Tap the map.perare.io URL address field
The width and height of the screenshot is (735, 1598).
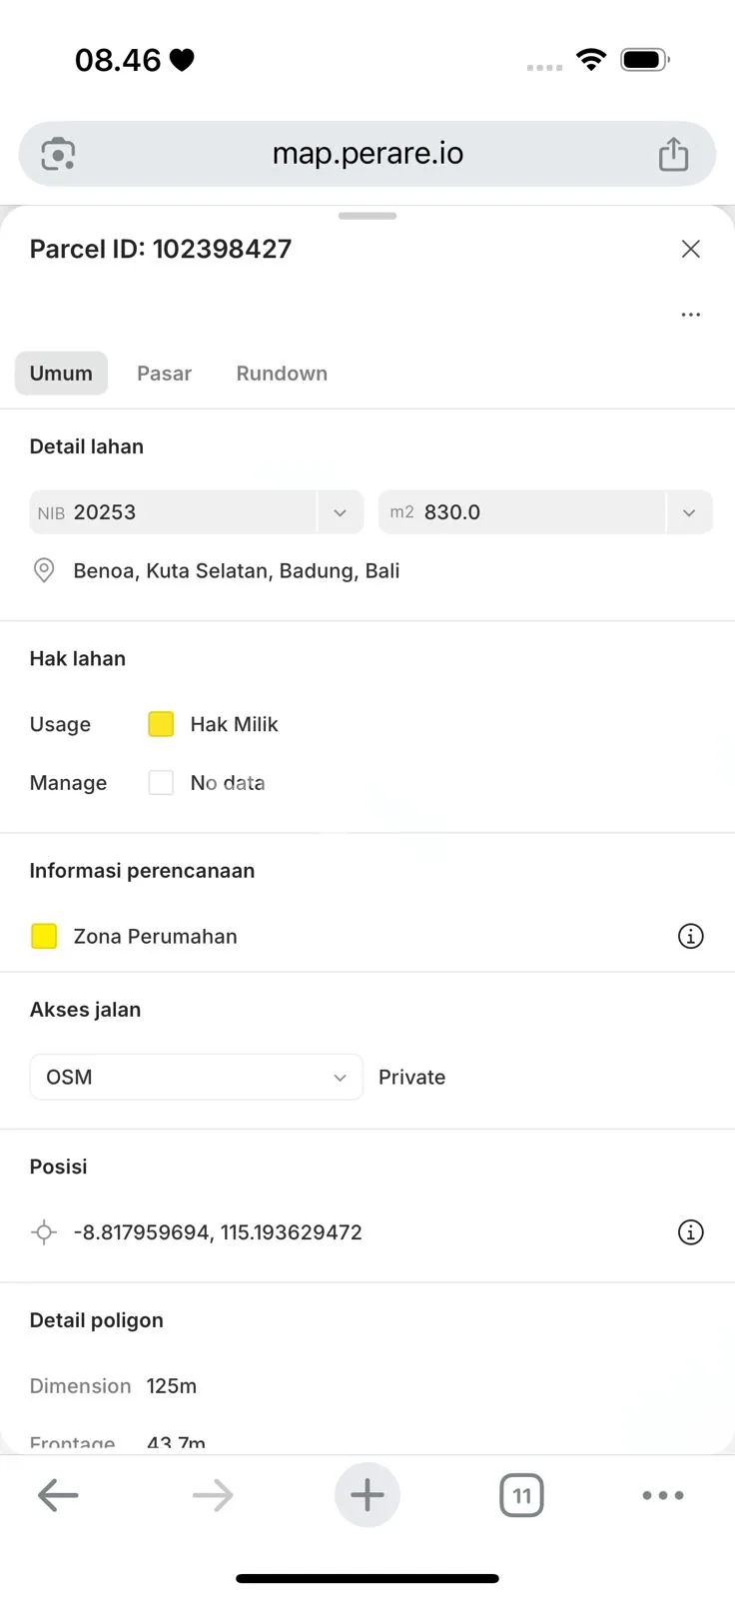367,154
